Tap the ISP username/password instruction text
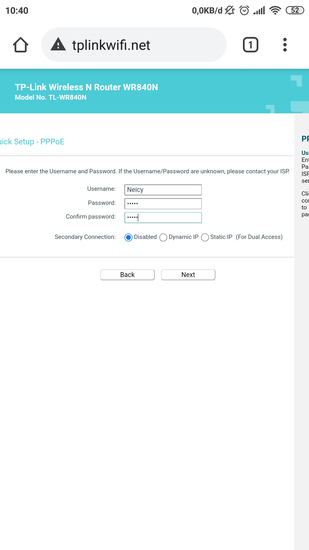 pyautogui.click(x=147, y=171)
